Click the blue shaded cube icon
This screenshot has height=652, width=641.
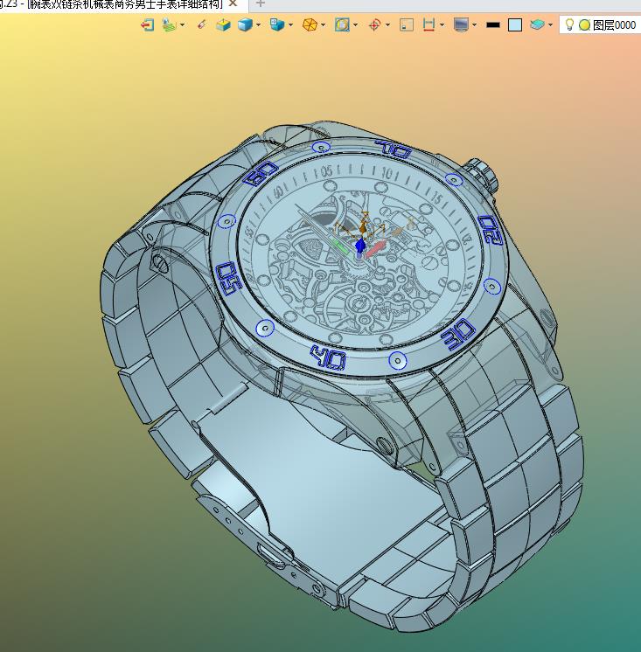245,25
